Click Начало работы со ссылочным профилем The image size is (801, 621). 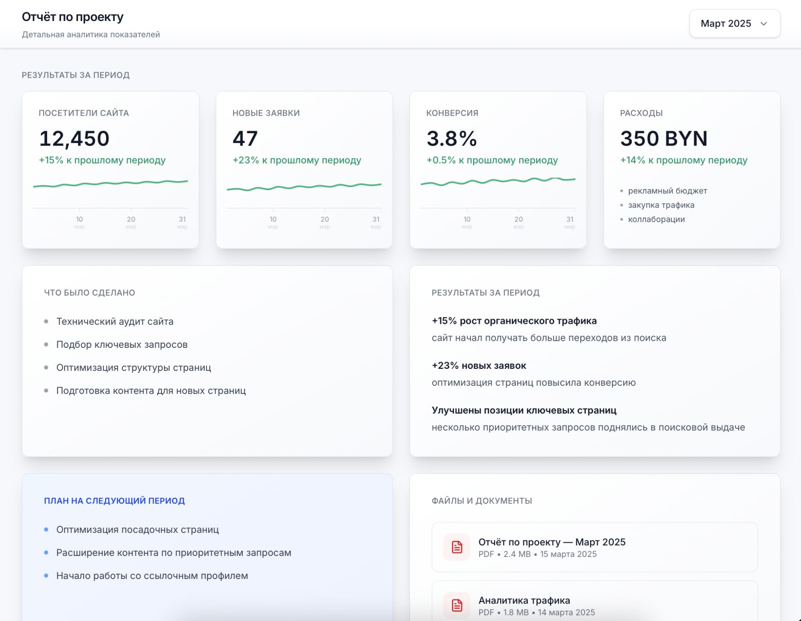[x=152, y=575]
